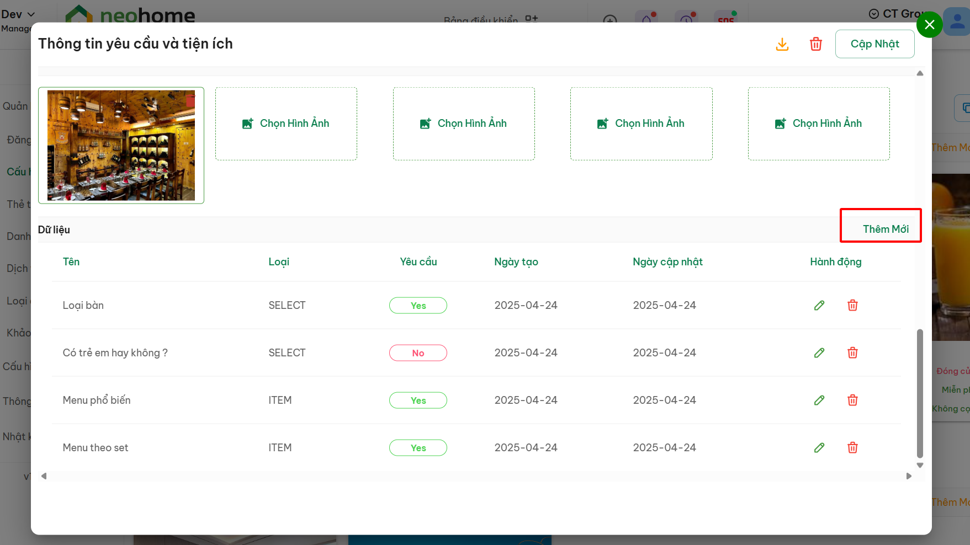Viewport: 970px width, 545px height.
Task: Click the red trash icon beside Cập Nhật
Action: point(816,44)
